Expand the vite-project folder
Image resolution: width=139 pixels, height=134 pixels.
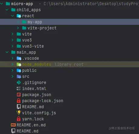point(18,28)
